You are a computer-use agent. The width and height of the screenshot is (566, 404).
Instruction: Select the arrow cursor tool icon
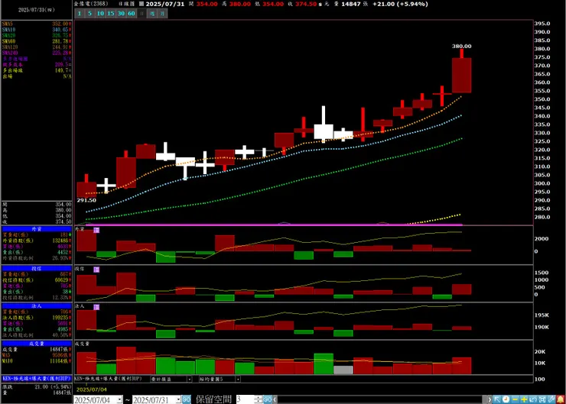pyautogui.click(x=497, y=399)
